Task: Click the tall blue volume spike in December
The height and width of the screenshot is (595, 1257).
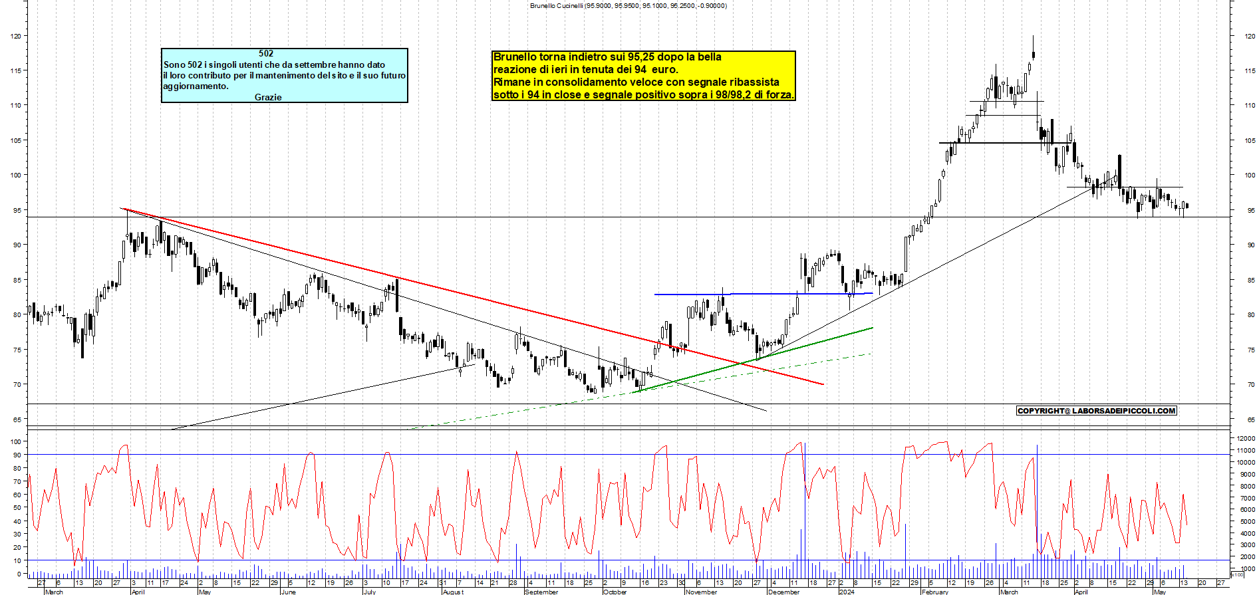Action: (805, 511)
